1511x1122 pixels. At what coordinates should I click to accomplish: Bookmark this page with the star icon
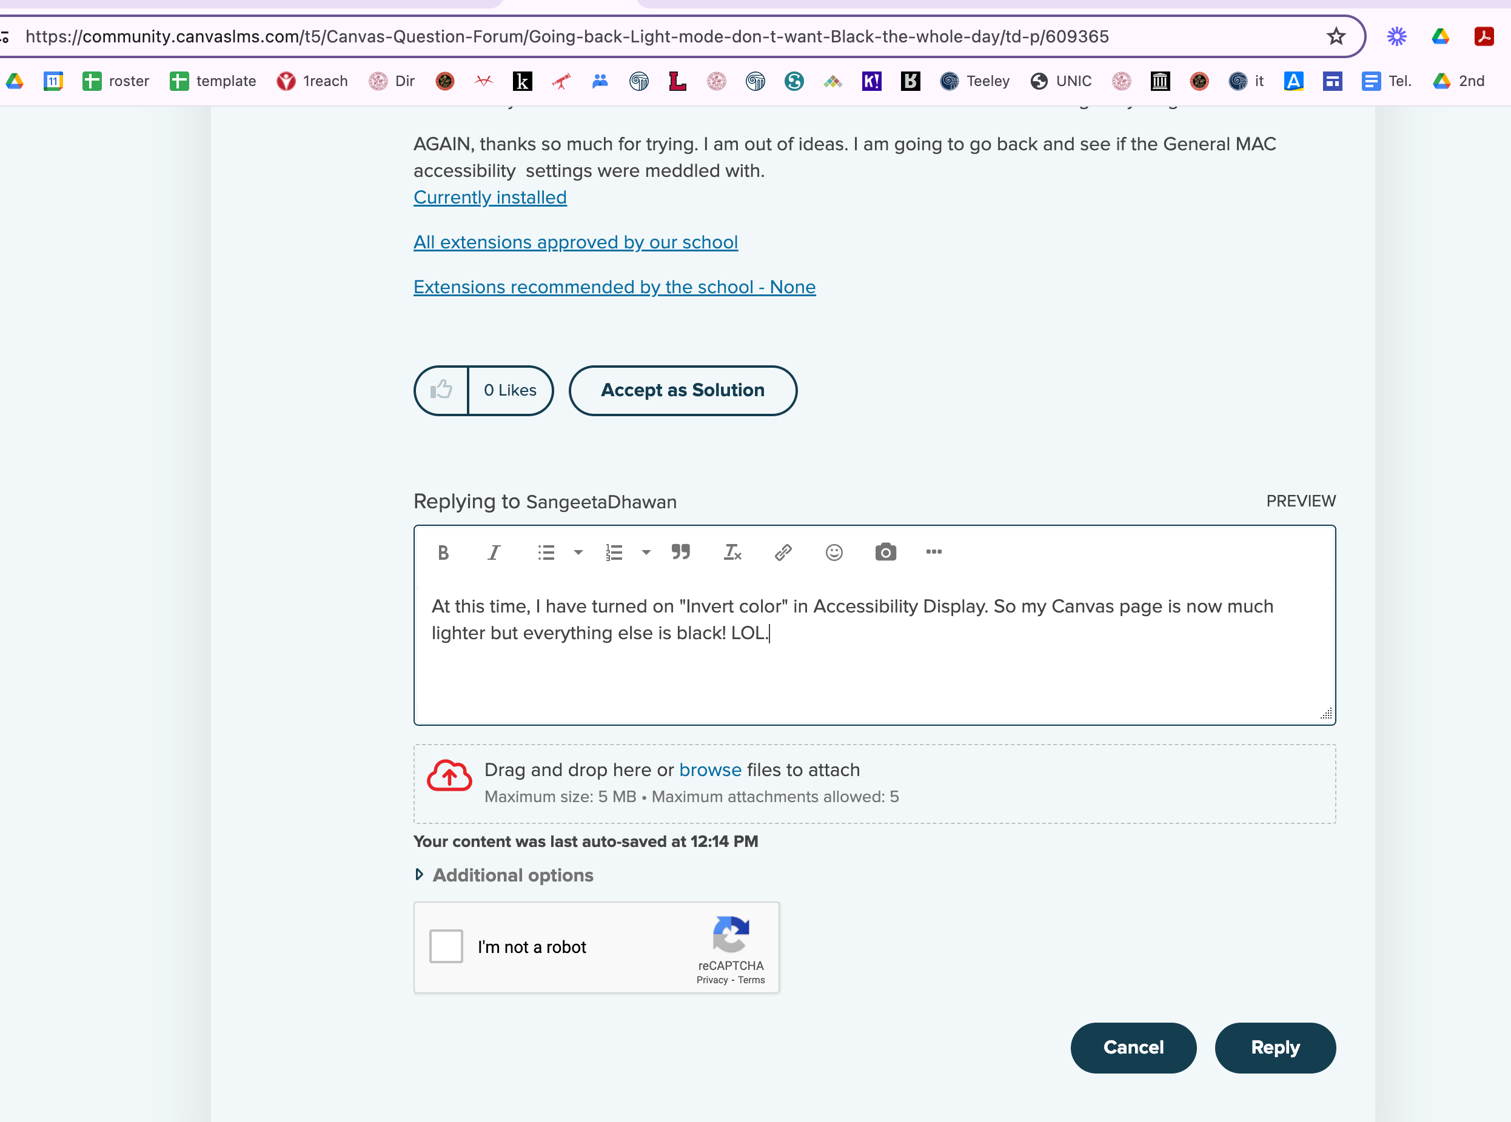pyautogui.click(x=1336, y=36)
